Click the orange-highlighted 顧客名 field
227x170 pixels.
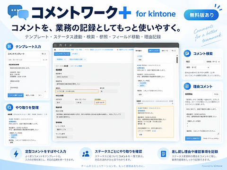[x=77, y=91]
